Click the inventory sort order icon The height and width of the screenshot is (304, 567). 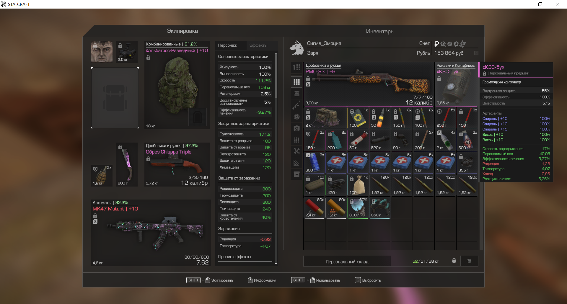pos(296,67)
